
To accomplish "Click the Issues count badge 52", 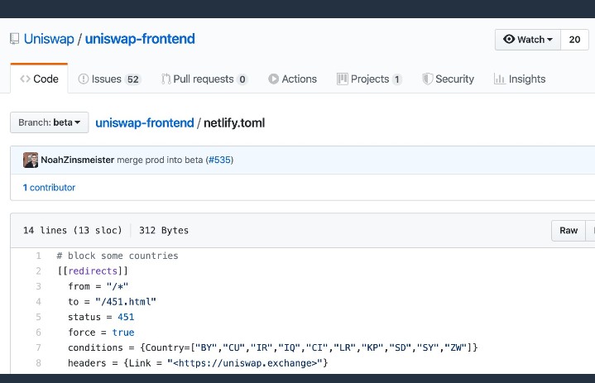I will click(132, 79).
